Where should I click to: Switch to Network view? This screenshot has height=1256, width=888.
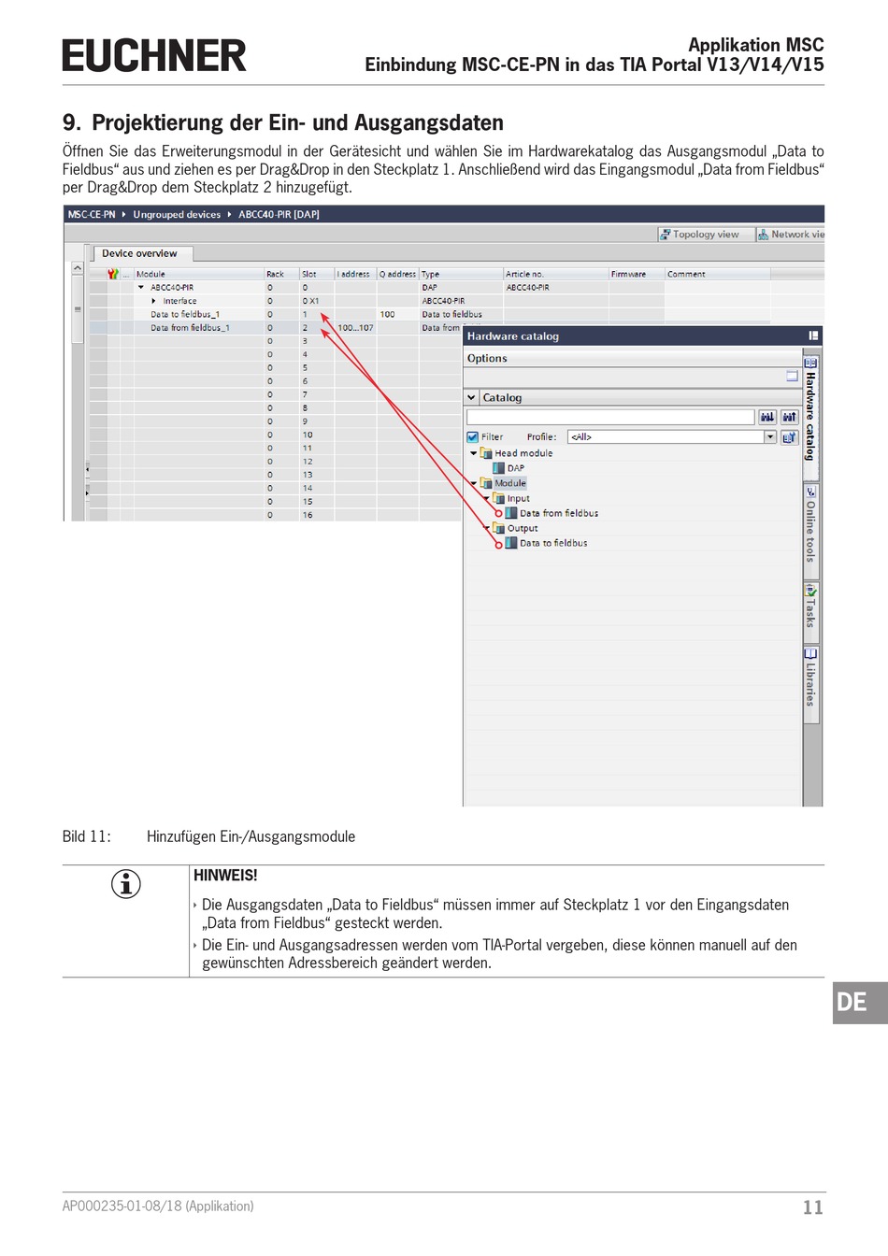791,235
